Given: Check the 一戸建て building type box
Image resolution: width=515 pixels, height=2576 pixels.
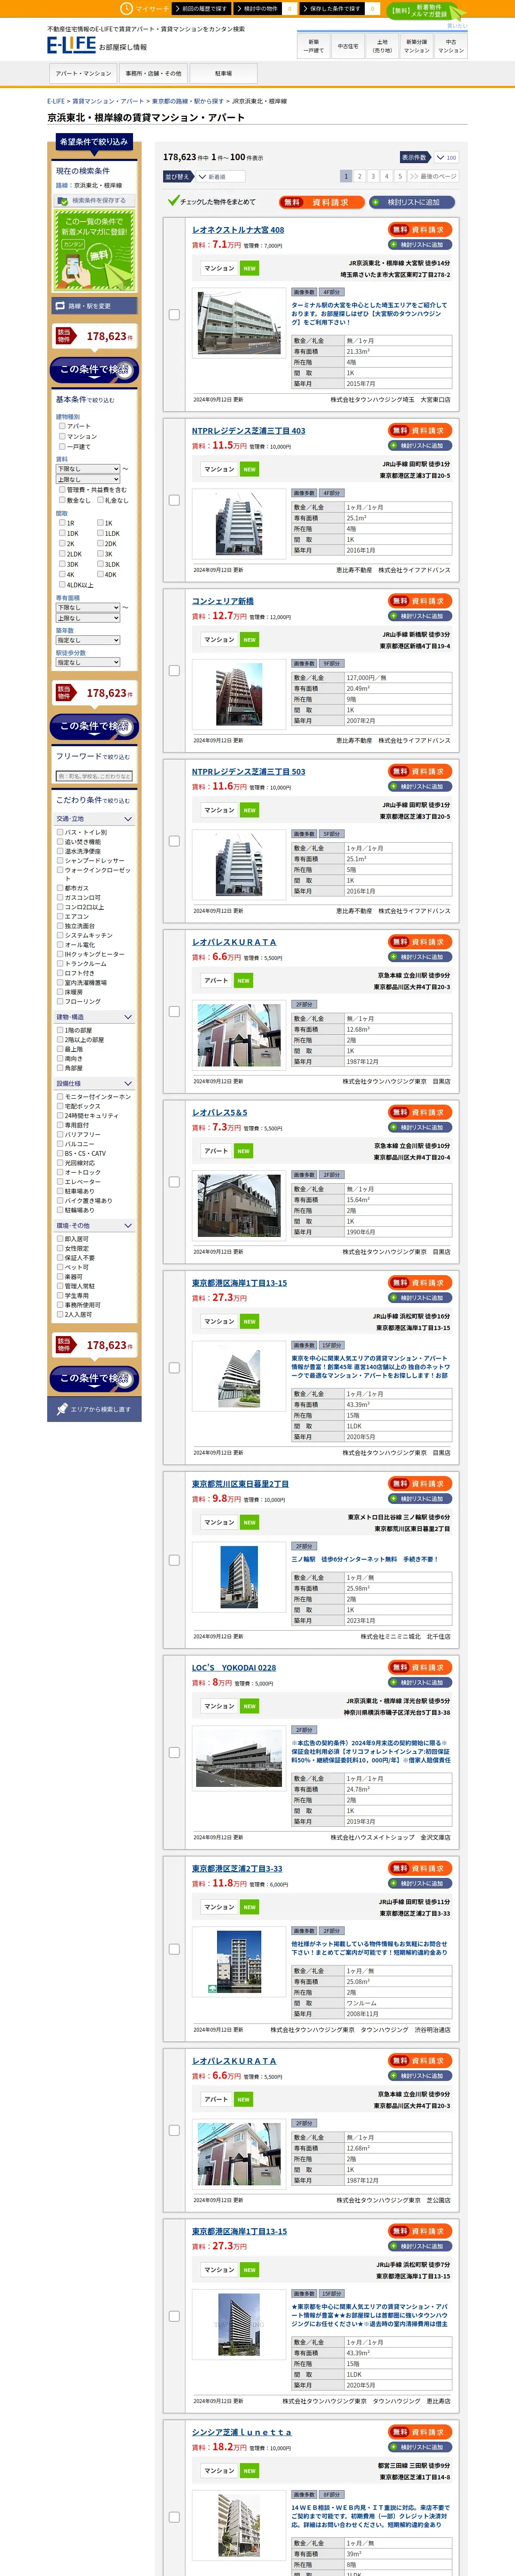Looking at the screenshot, I should 62,446.
